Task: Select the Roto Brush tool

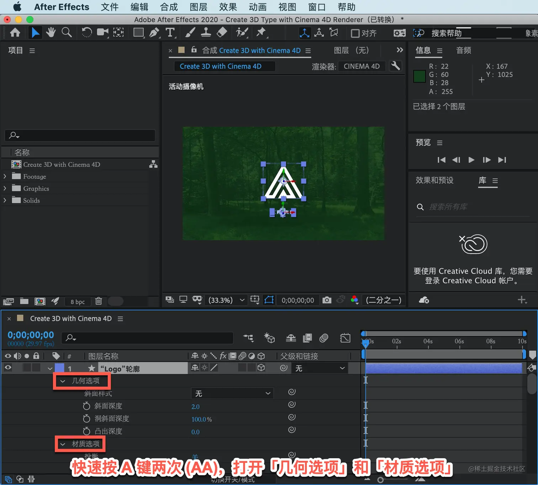Action: (242, 32)
